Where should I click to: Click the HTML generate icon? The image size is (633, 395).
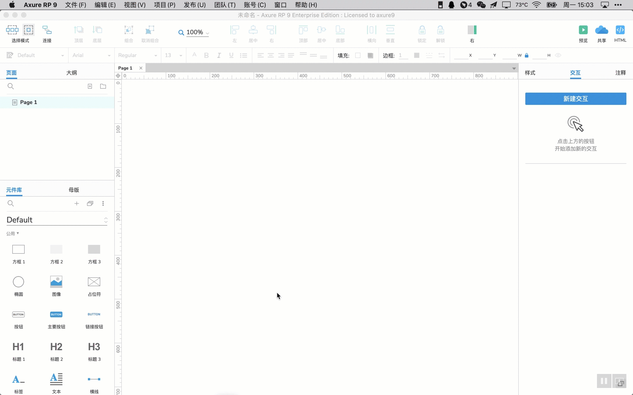(620, 30)
